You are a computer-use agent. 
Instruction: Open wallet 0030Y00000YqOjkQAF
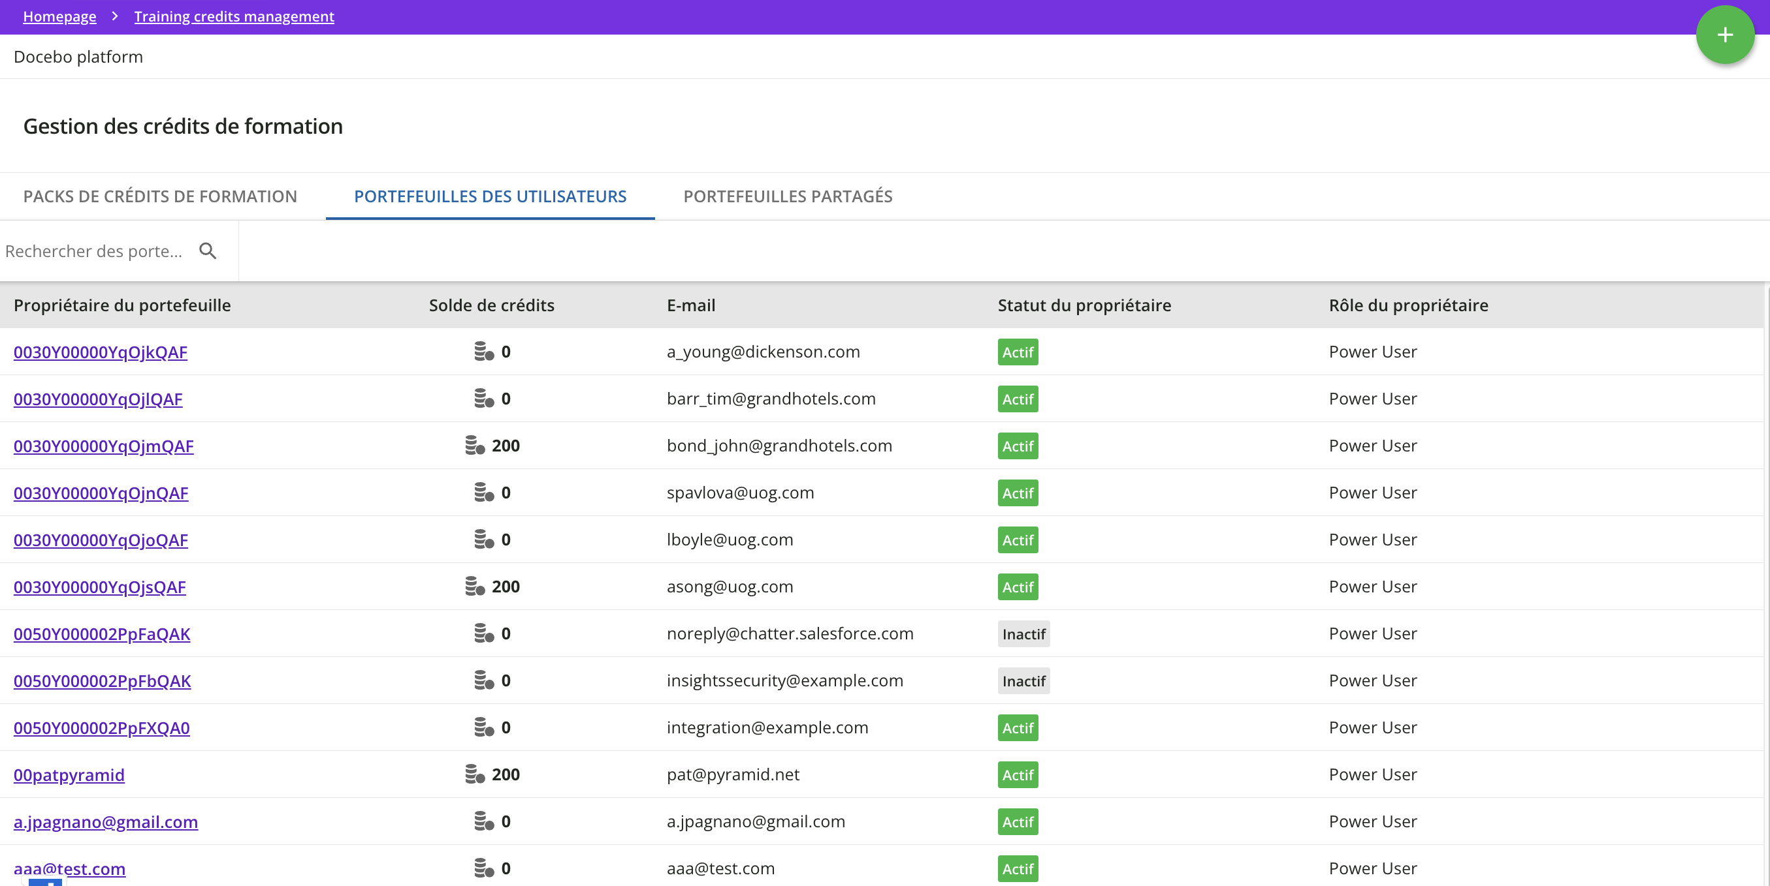101,352
